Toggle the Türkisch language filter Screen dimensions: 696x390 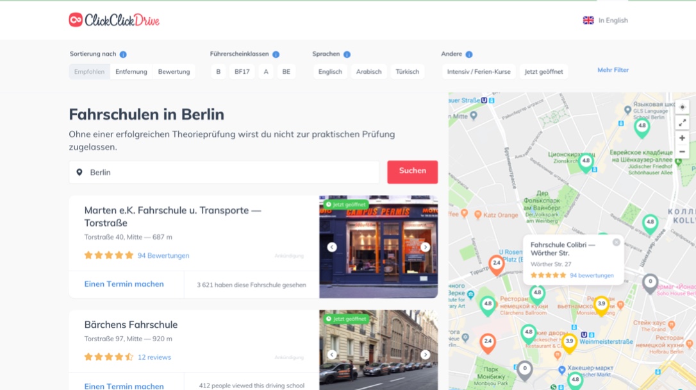coord(408,71)
